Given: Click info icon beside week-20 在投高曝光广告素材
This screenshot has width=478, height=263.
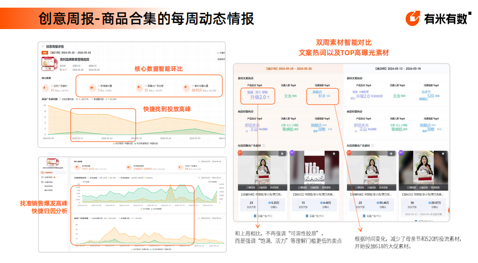Looking at the screenshot, I should 373,146.
